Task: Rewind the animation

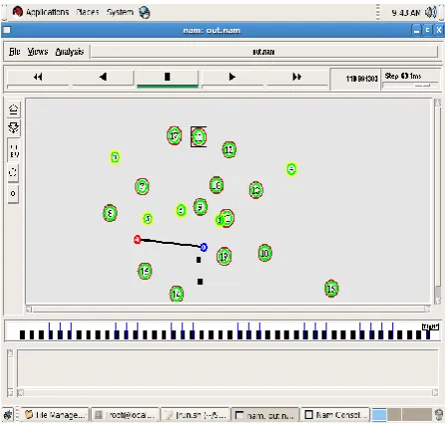Action: click(x=38, y=77)
